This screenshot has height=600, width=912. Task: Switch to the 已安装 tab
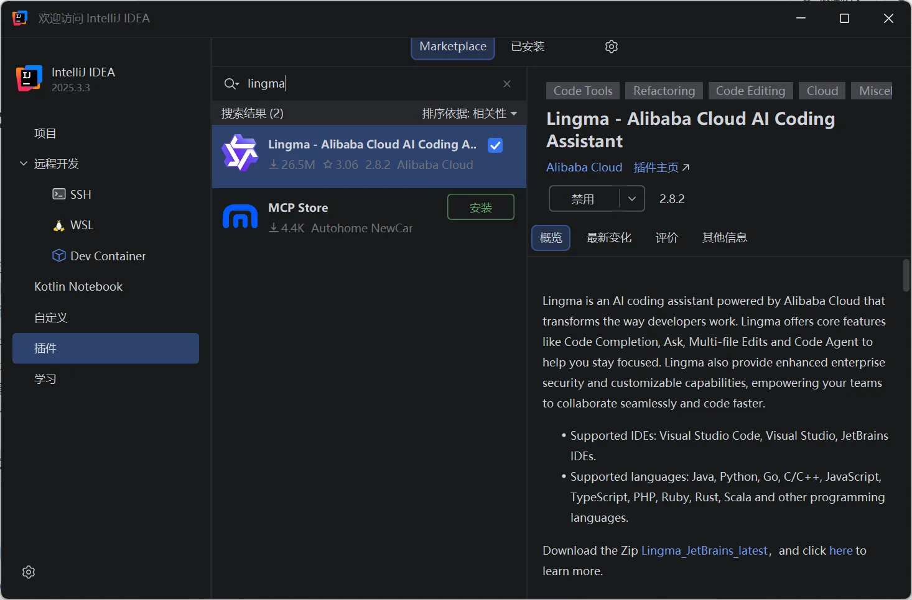528,47
